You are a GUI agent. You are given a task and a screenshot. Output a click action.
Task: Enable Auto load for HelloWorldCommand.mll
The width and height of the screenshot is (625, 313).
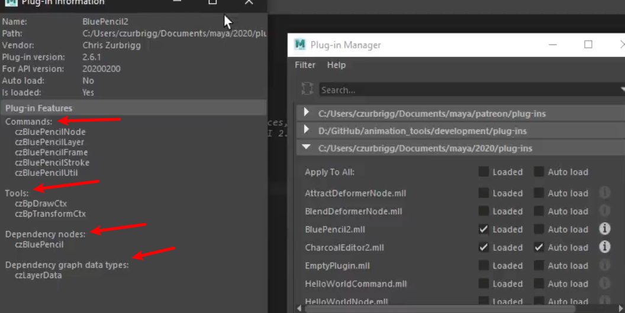click(x=539, y=283)
